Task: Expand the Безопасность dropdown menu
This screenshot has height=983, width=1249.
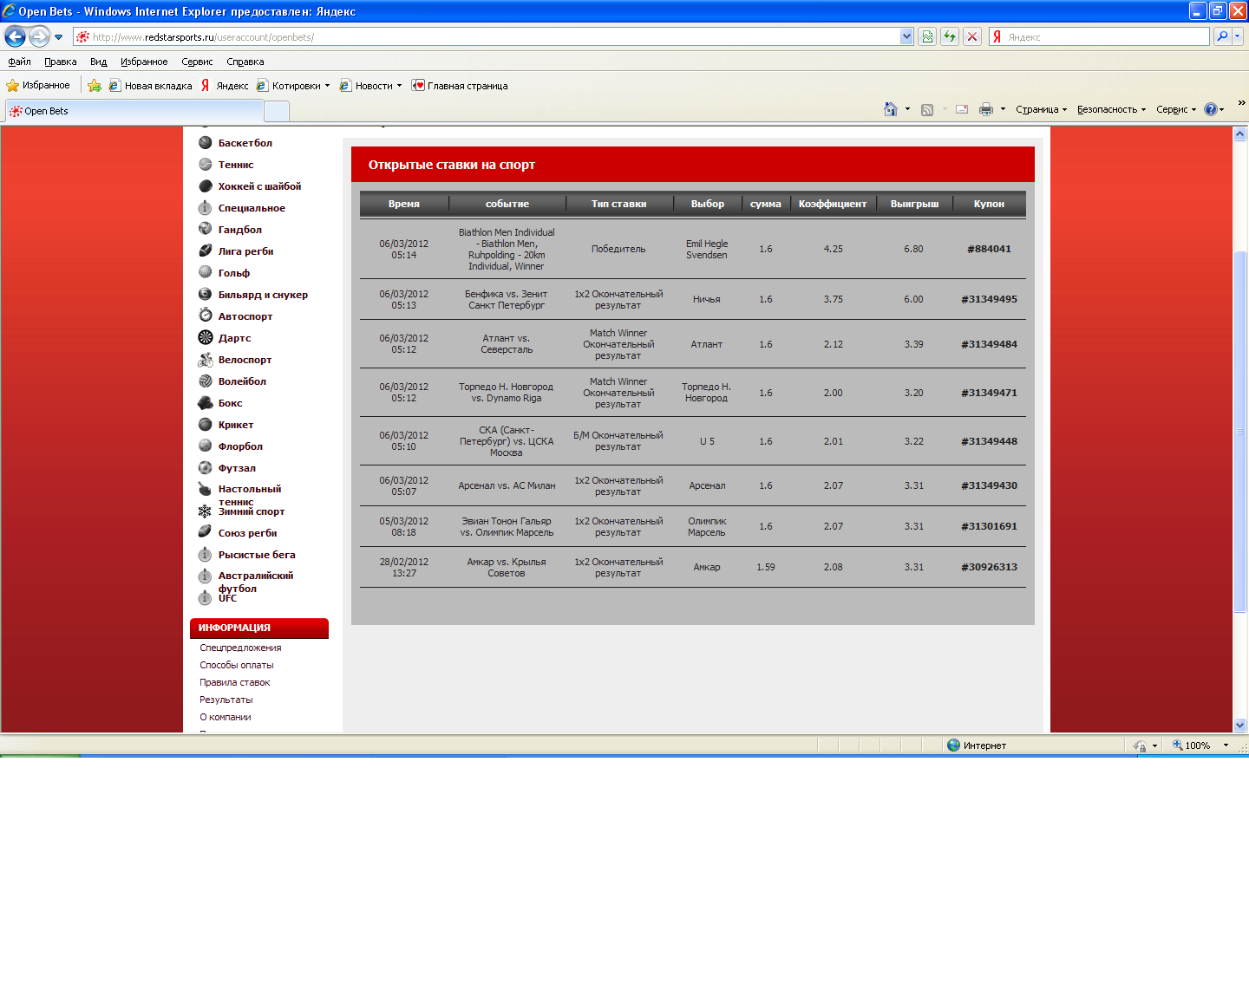Action: pyautogui.click(x=1111, y=109)
